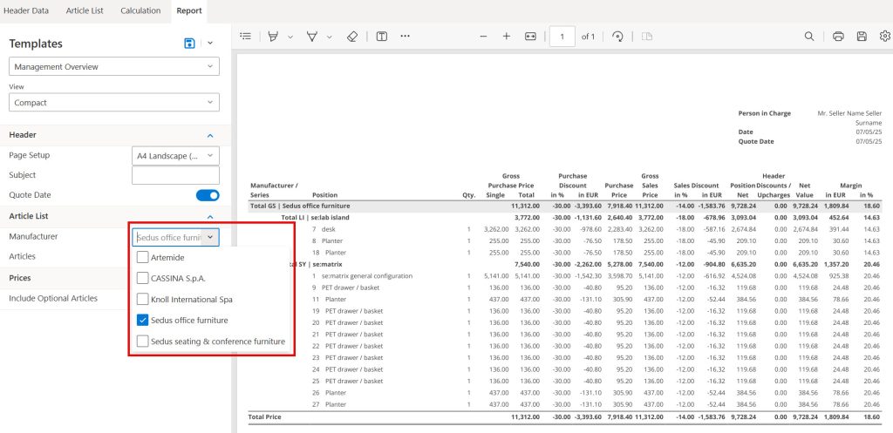Click the Subject input field

[x=175, y=175]
